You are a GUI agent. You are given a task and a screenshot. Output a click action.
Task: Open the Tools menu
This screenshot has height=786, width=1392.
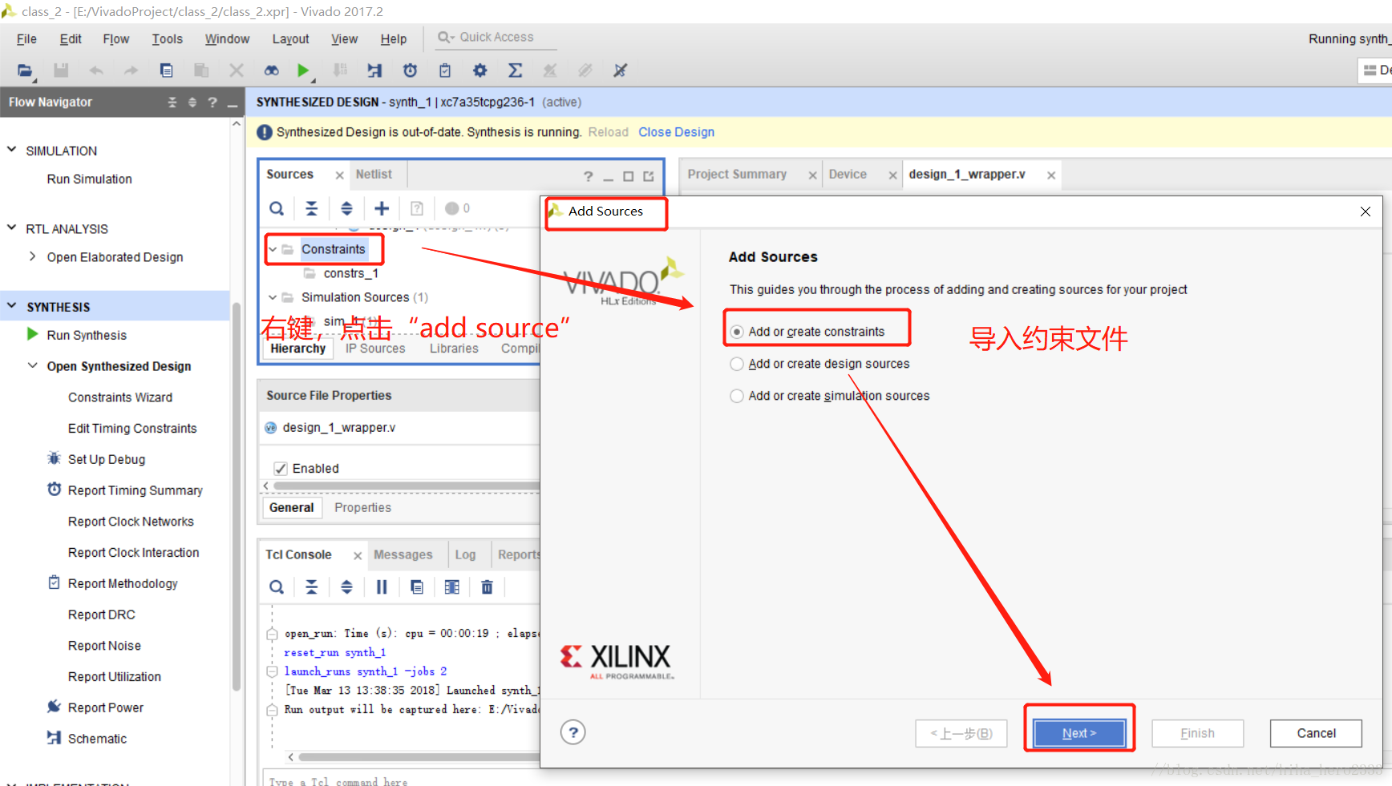coord(167,38)
